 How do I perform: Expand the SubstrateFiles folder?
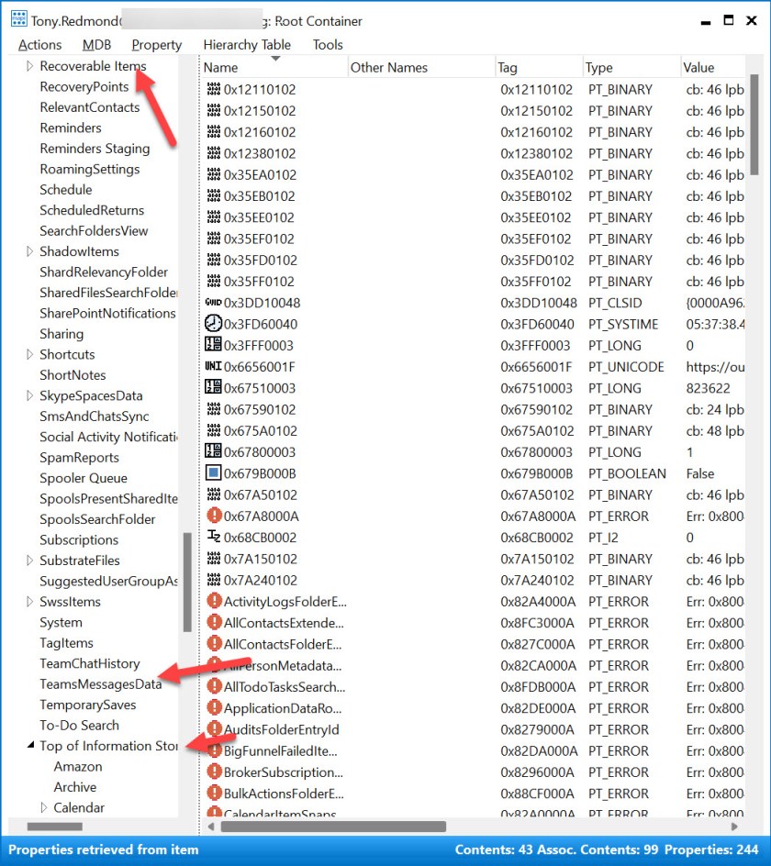30,561
